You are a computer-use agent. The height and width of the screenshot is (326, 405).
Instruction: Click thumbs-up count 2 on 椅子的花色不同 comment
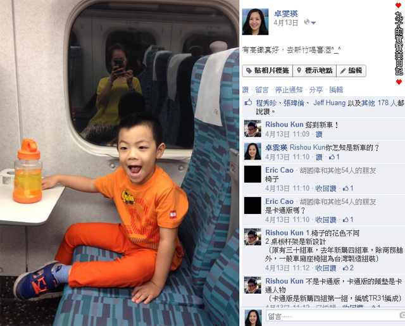click(348, 268)
